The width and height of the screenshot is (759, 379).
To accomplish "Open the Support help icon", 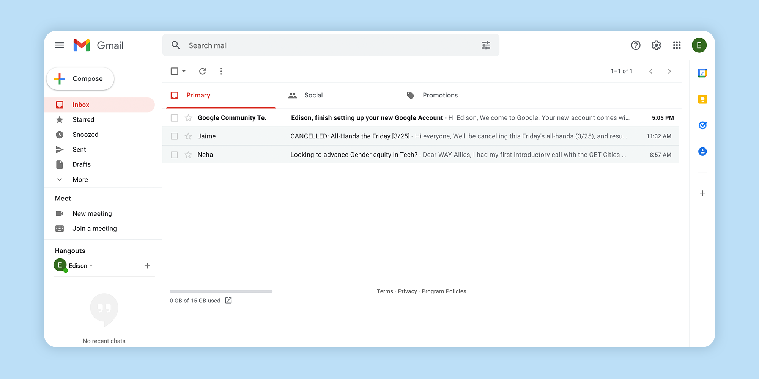I will coord(636,45).
